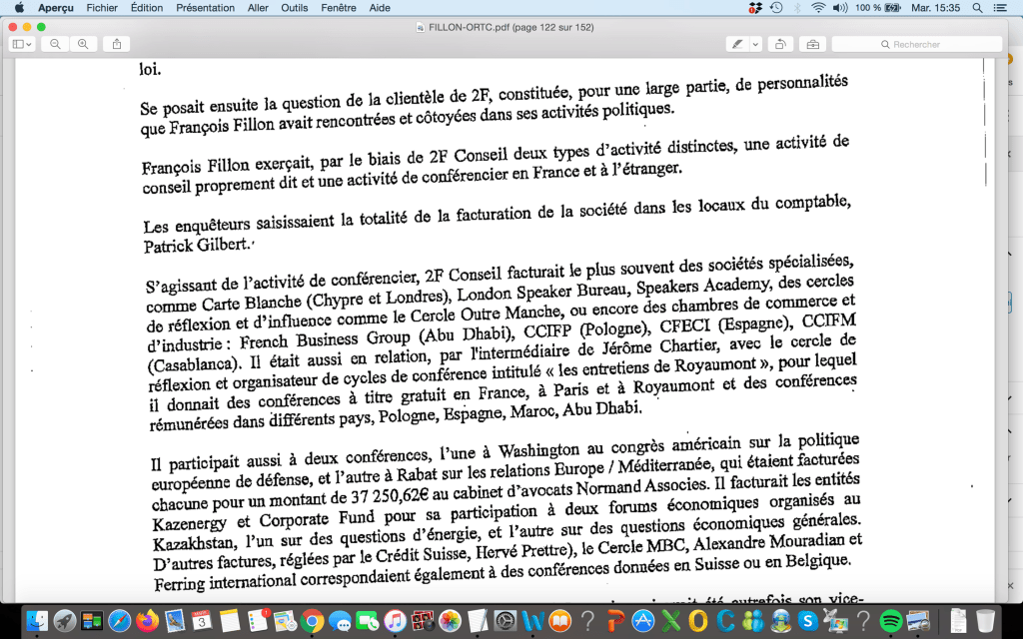Open the Présentation menu
Viewport: 1023px width, 639px height.
point(205,7)
